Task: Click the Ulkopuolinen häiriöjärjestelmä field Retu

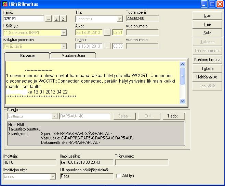Action: click(87, 176)
